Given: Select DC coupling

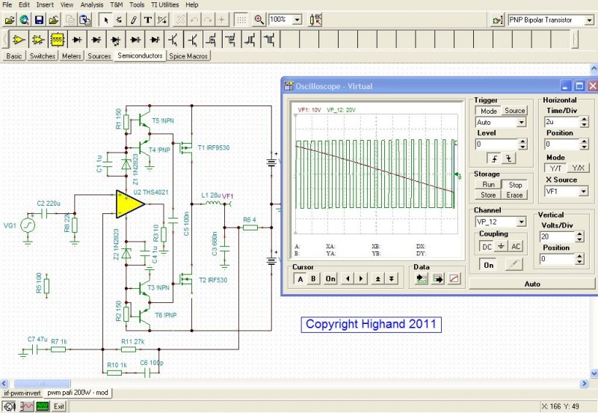Looking at the screenshot, I should click(x=487, y=247).
